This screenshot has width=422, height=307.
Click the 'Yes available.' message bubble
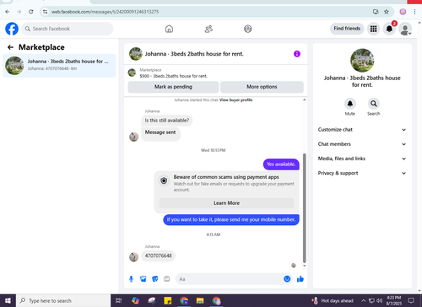pos(281,164)
